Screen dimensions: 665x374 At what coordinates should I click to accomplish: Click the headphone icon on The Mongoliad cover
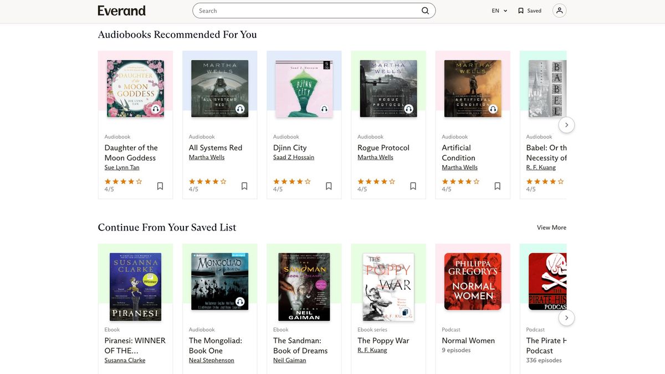click(240, 302)
